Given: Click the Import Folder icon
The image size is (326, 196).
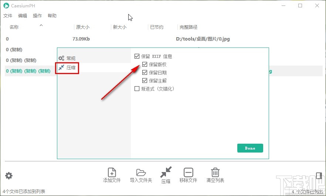Looking at the screenshot, I should (141, 172).
